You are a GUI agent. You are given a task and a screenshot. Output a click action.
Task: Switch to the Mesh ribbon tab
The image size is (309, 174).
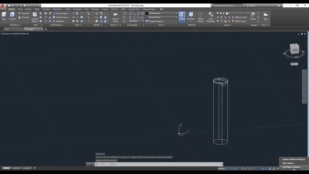(37, 9)
